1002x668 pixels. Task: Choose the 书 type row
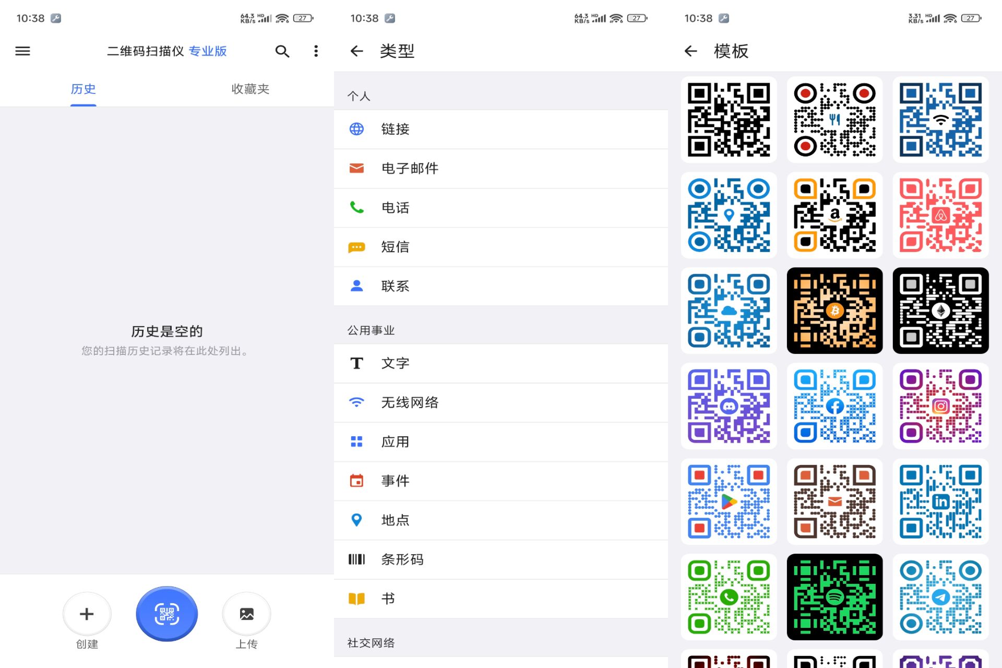(x=501, y=599)
